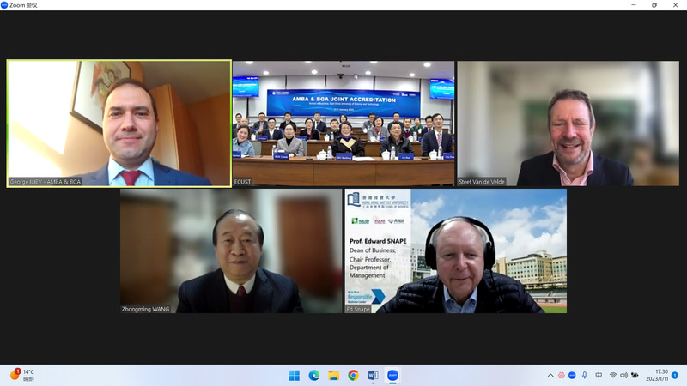Switch to Microsoft Word in the taskbar
Screen dimensions: 687x386
(x=373, y=376)
